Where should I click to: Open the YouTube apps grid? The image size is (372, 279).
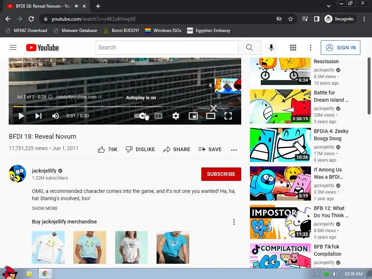point(293,48)
